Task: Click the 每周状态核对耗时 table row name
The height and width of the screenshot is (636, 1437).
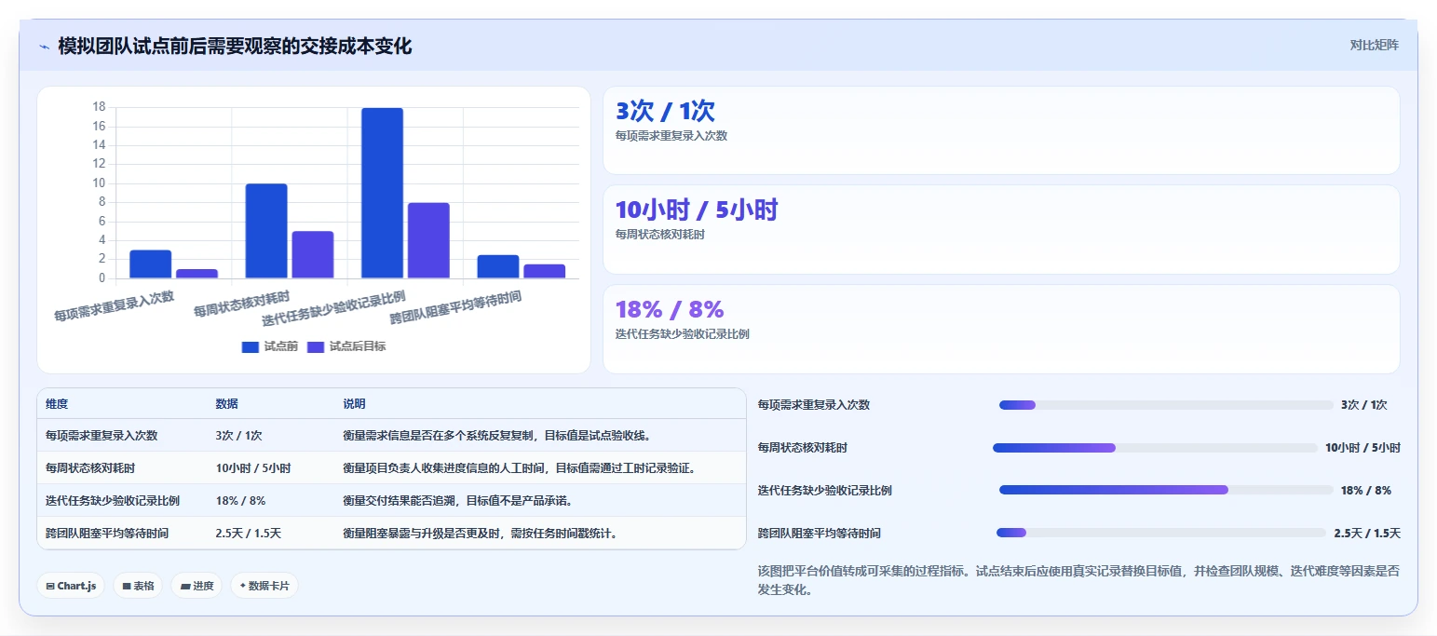Action: pos(90,467)
